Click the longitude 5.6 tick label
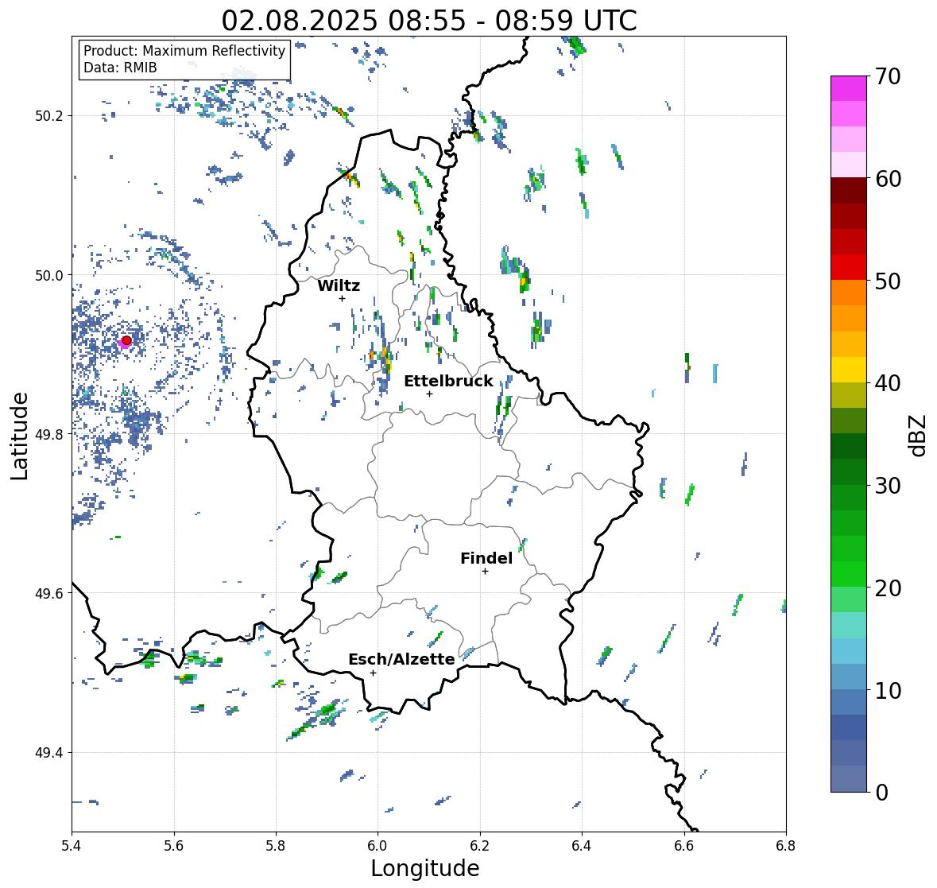 pyautogui.click(x=174, y=846)
